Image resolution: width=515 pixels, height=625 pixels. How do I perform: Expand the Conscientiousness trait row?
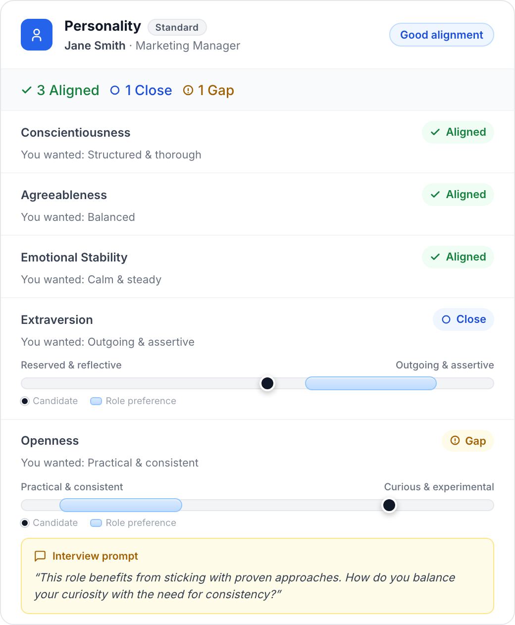[257, 142]
